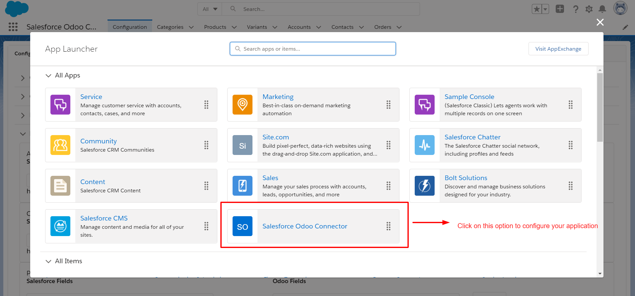Click the Search apps or items field
The image size is (635, 296).
tap(313, 49)
